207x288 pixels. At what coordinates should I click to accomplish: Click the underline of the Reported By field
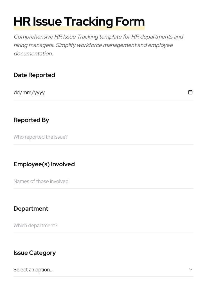tap(103, 144)
